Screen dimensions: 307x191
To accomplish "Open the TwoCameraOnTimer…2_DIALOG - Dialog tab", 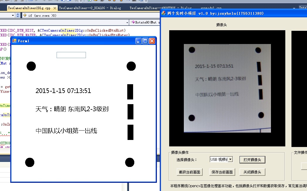I will click(x=90, y=8).
